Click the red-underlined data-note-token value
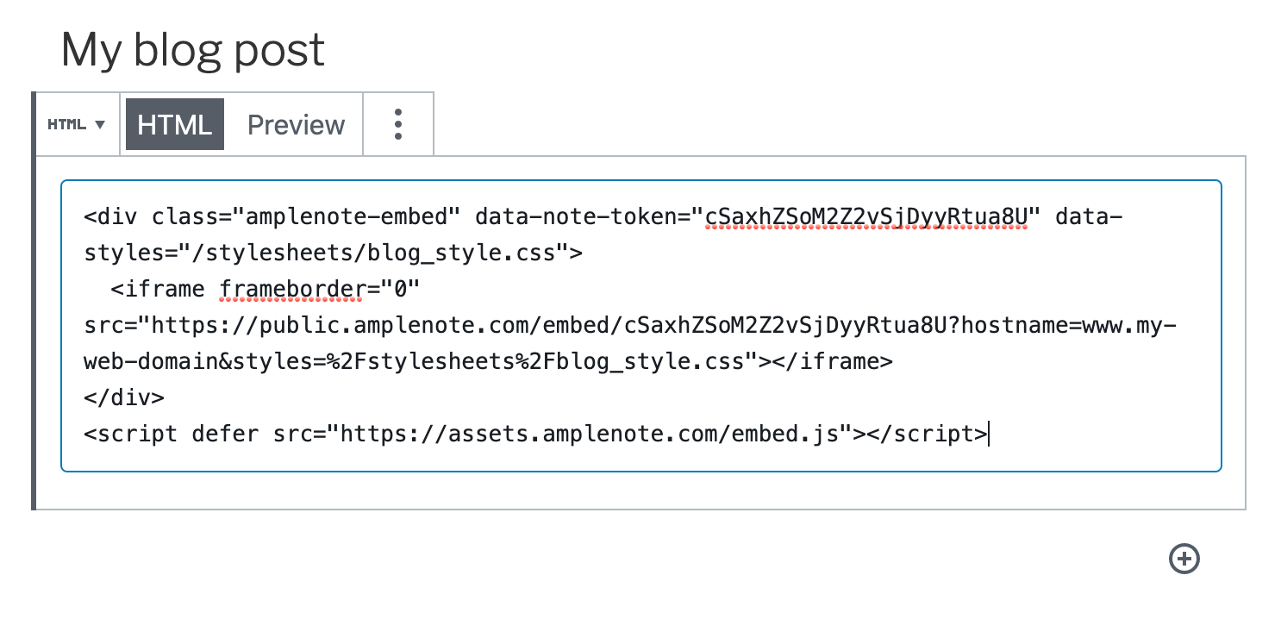Screen dimensions: 1281x619 [866, 216]
